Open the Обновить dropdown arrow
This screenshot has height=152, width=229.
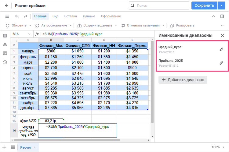click(x=30, y=26)
